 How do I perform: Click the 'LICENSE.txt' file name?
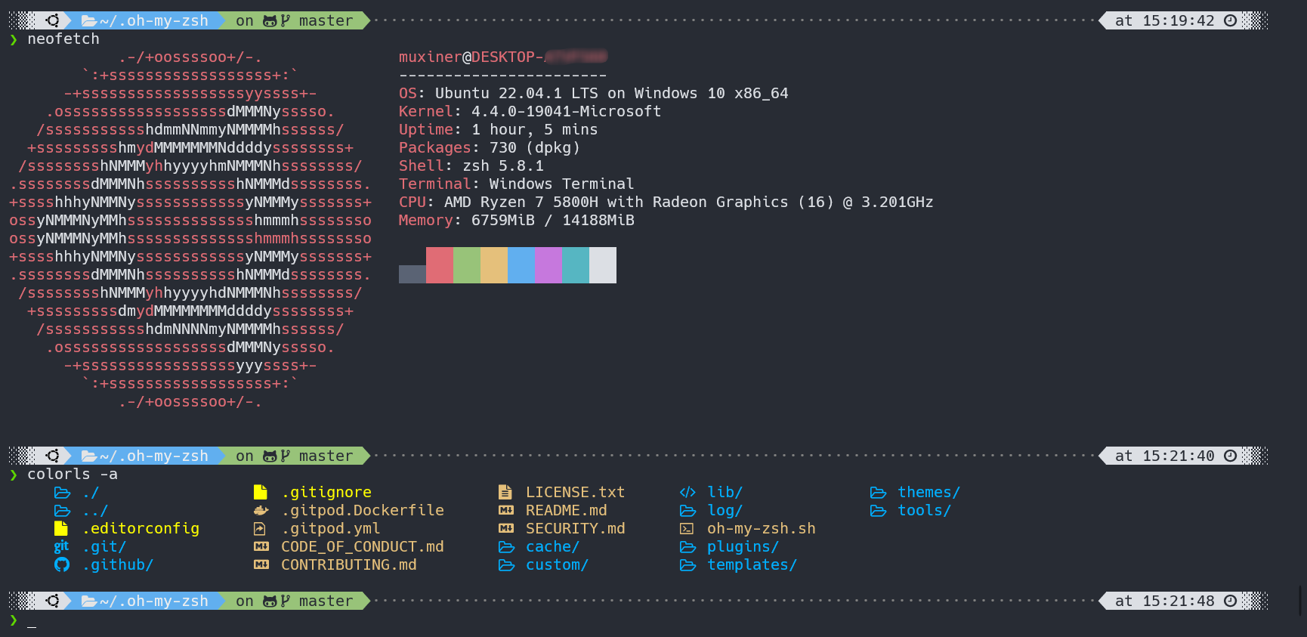point(576,492)
